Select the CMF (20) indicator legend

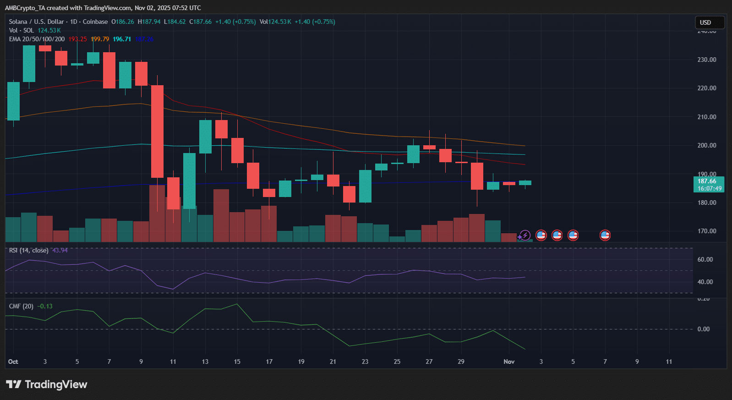point(21,306)
